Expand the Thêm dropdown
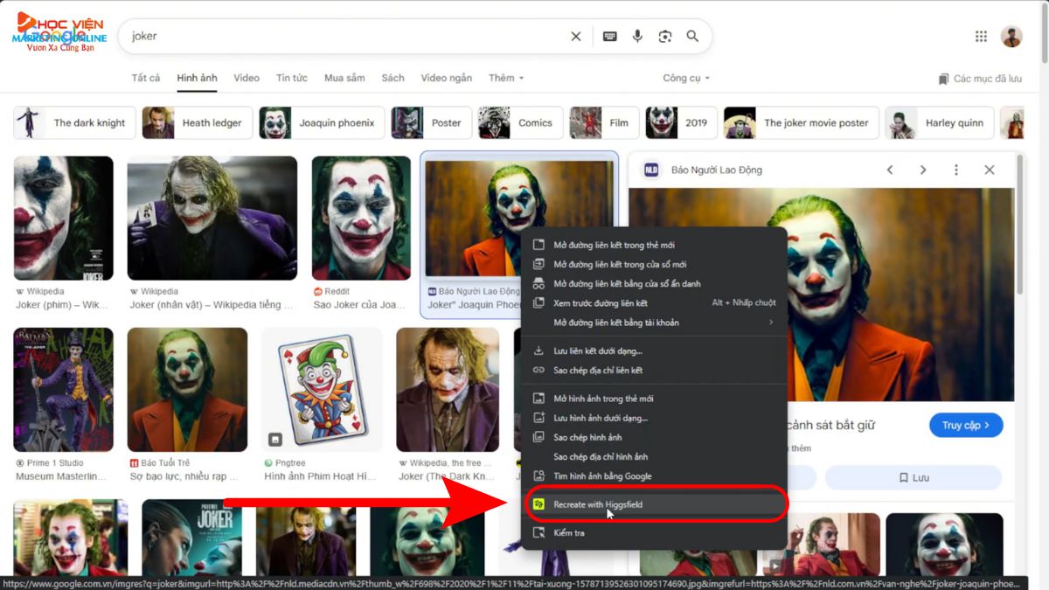 (506, 78)
